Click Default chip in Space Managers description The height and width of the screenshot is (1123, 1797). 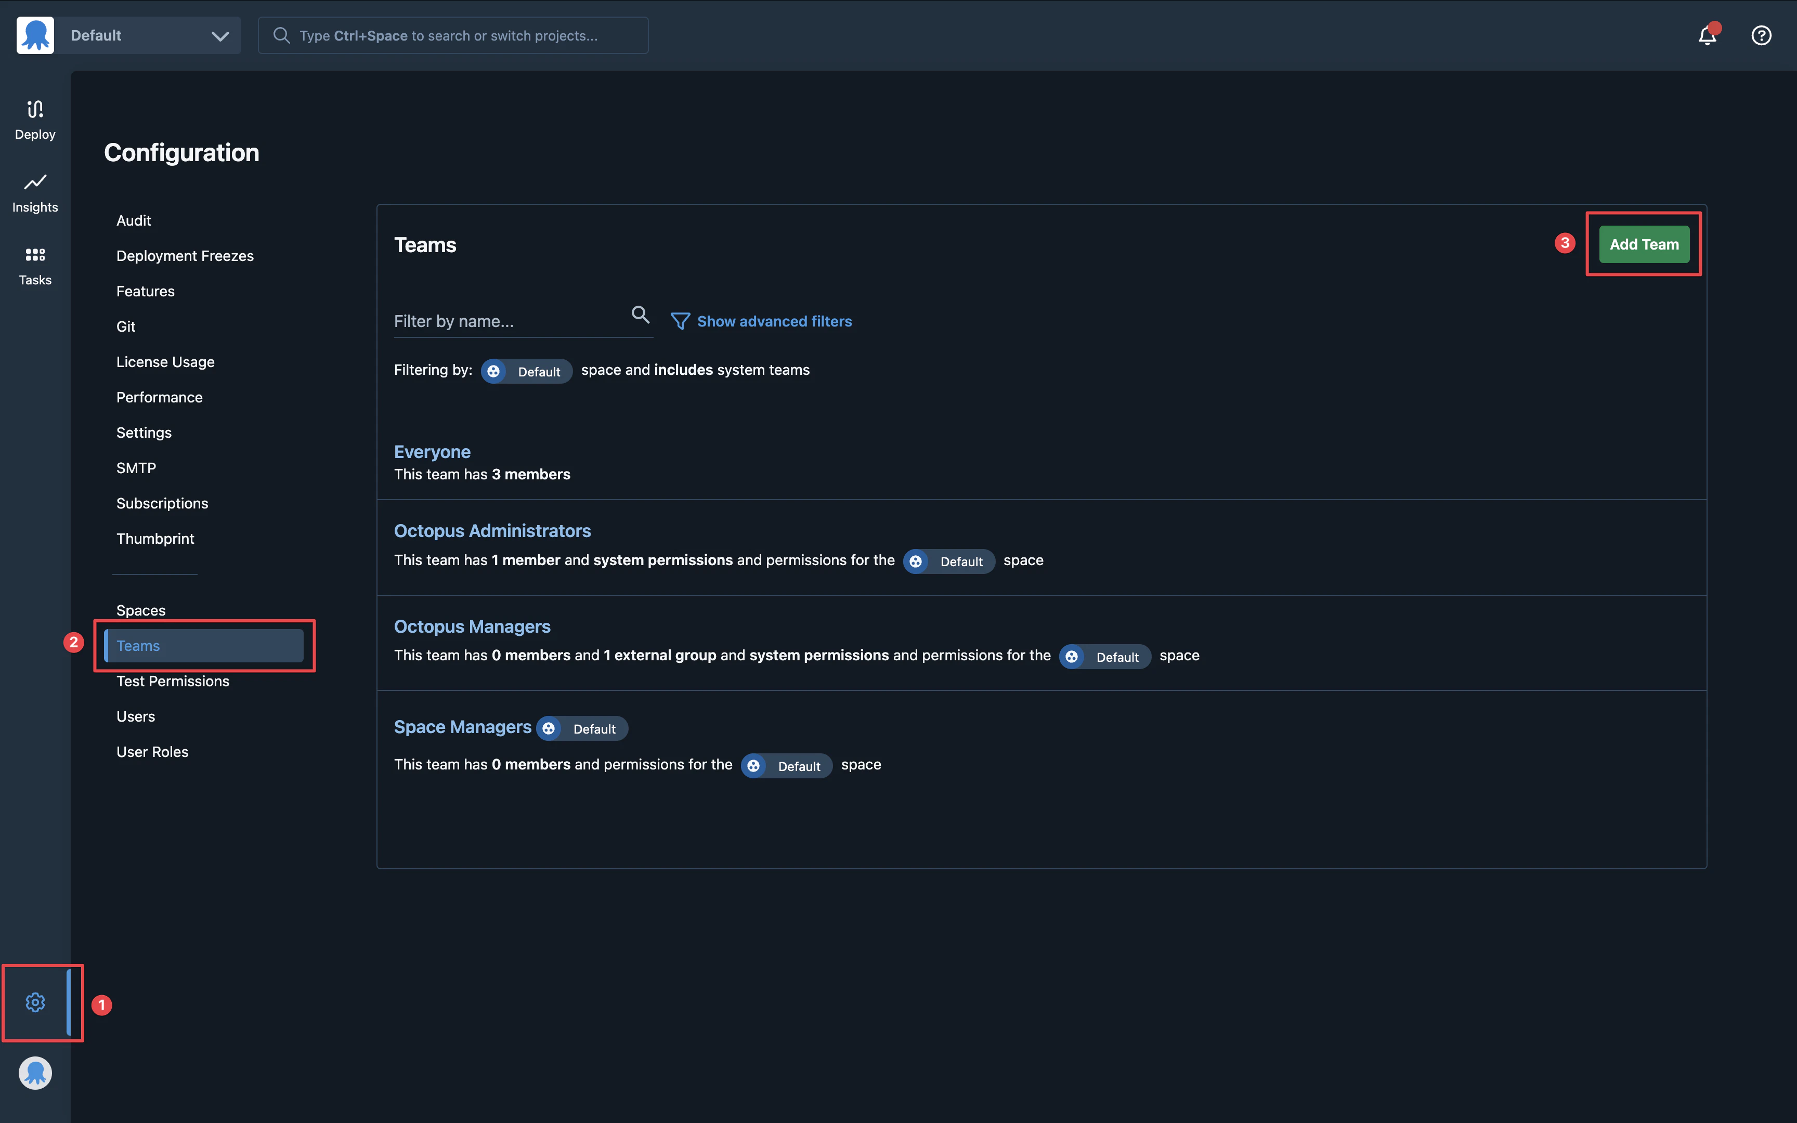[x=786, y=766]
